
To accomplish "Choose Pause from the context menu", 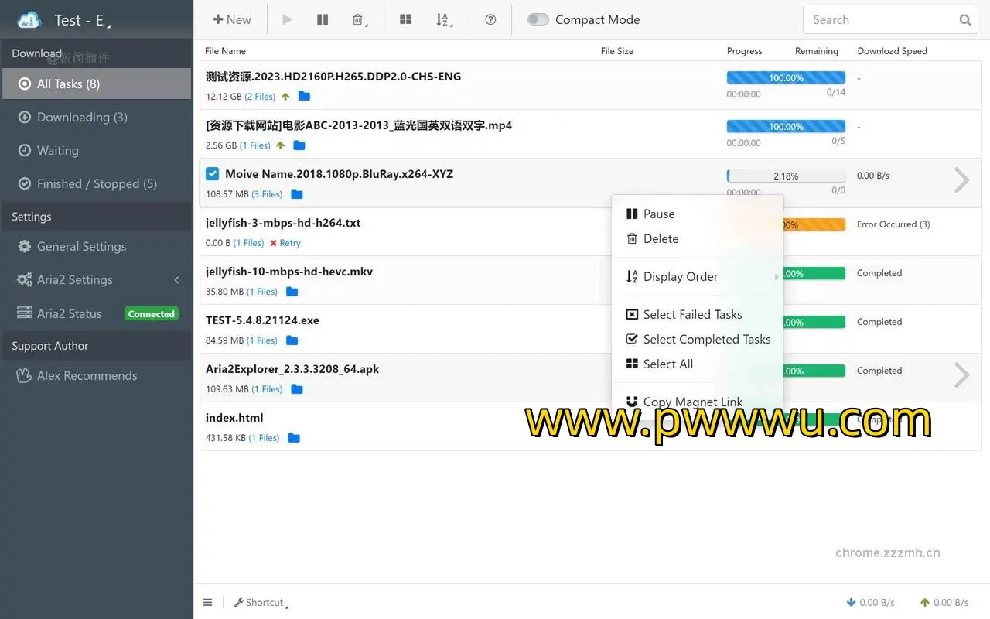I will point(658,214).
